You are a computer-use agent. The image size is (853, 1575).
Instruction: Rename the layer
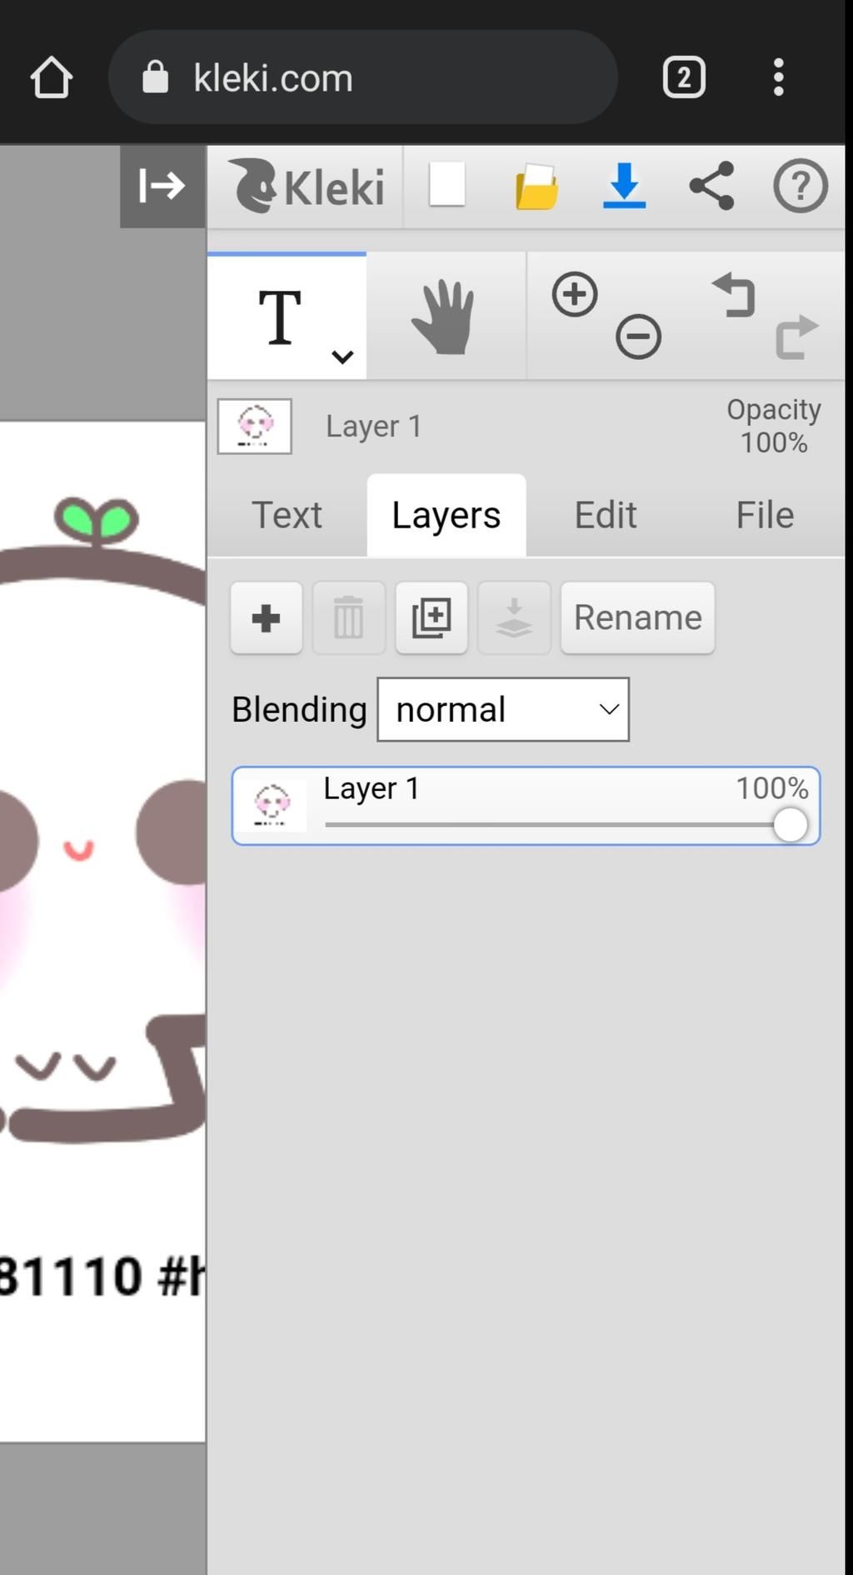(638, 617)
